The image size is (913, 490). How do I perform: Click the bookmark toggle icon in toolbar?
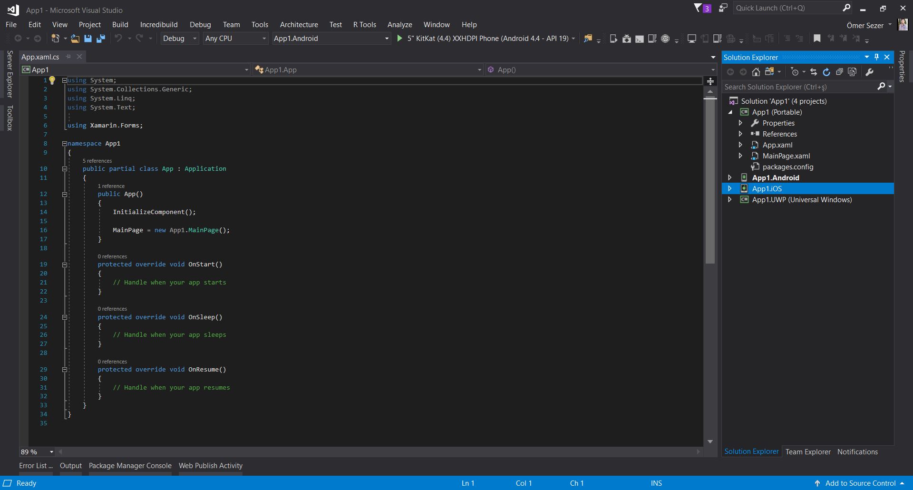(x=817, y=38)
